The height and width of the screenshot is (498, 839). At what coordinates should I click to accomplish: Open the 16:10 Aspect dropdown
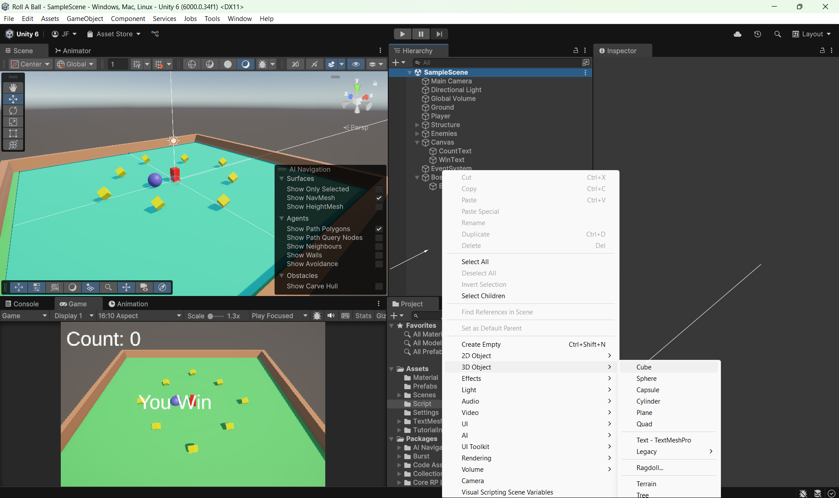coord(139,316)
